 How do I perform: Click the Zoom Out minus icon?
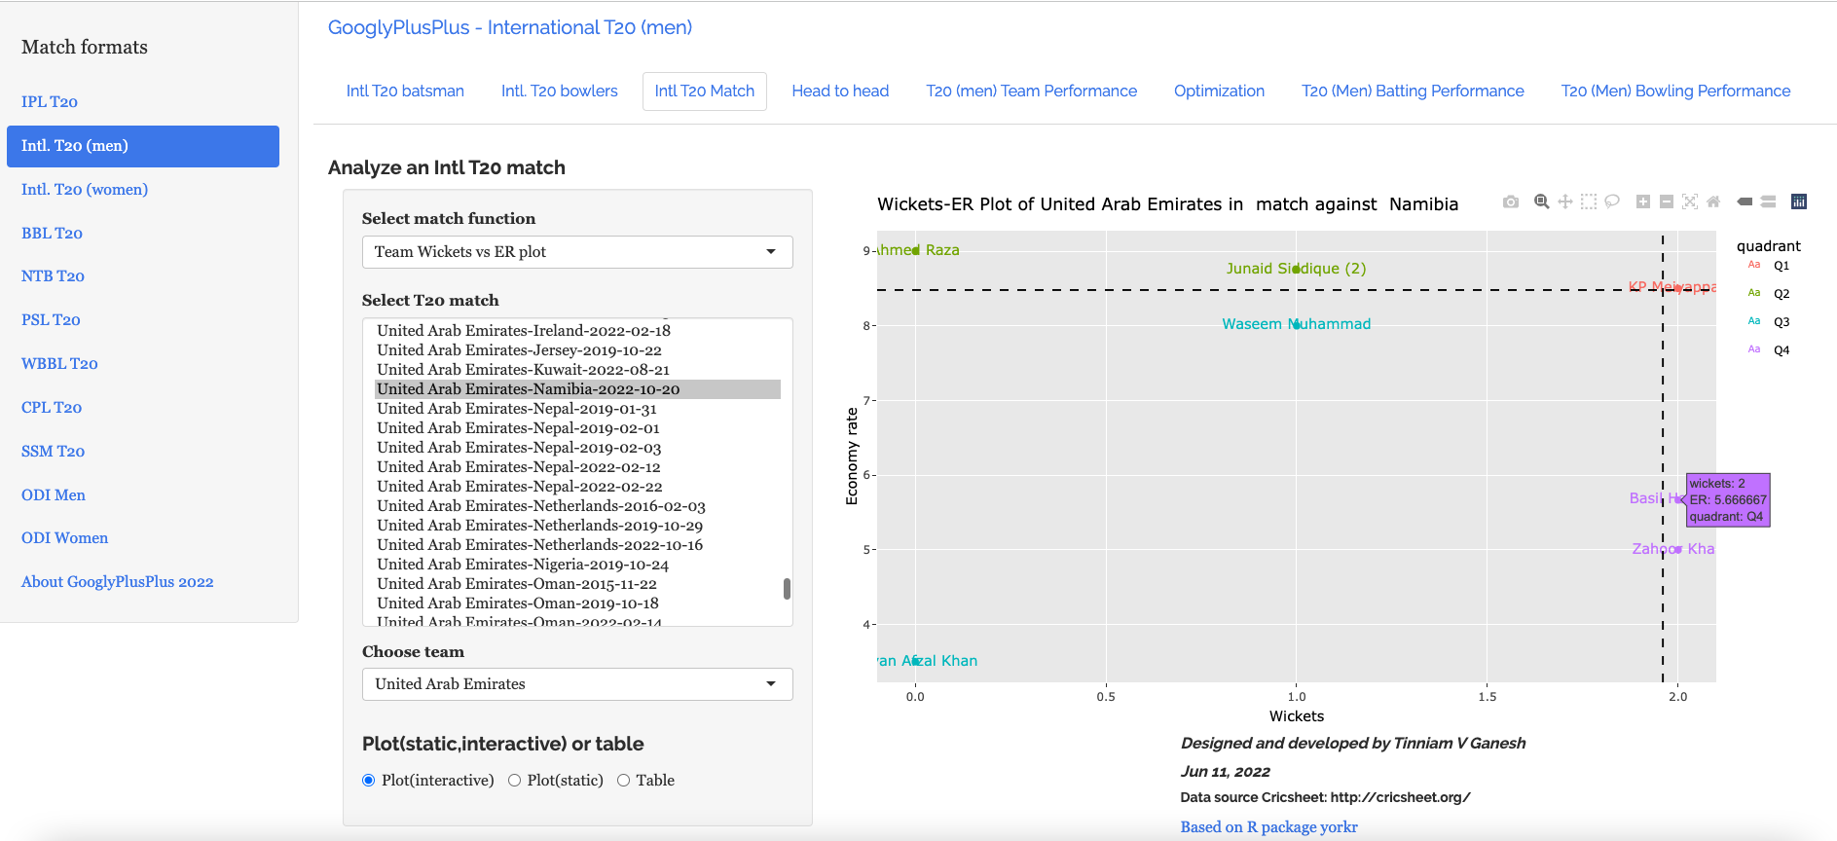click(1666, 201)
